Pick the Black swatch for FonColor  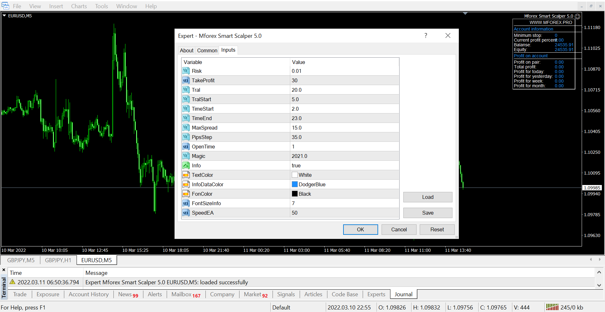click(x=295, y=194)
